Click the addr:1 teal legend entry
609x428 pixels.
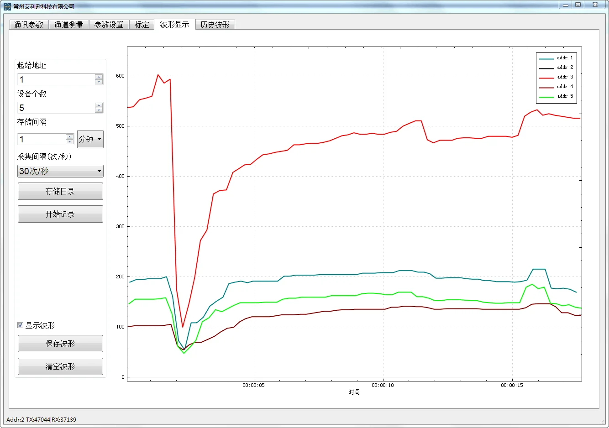556,58
